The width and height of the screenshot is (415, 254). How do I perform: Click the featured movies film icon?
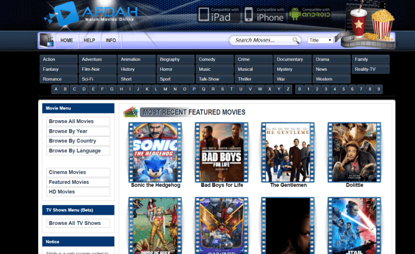[131, 112]
